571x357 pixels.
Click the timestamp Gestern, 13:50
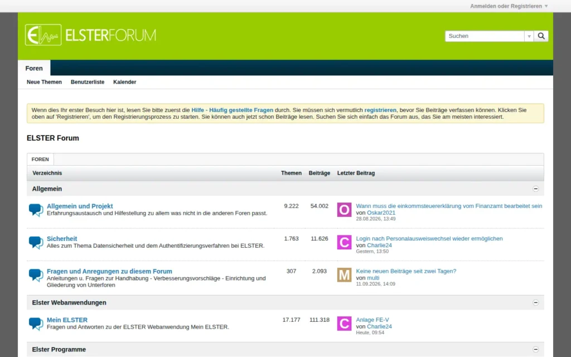click(372, 252)
